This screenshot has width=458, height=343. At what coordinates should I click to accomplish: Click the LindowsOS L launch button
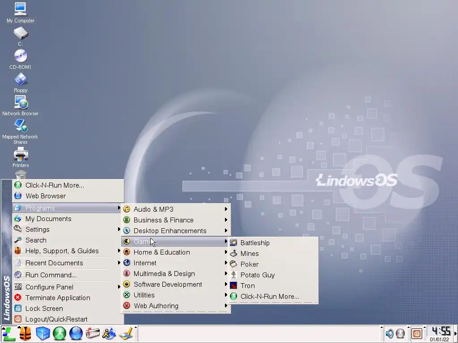point(8,334)
